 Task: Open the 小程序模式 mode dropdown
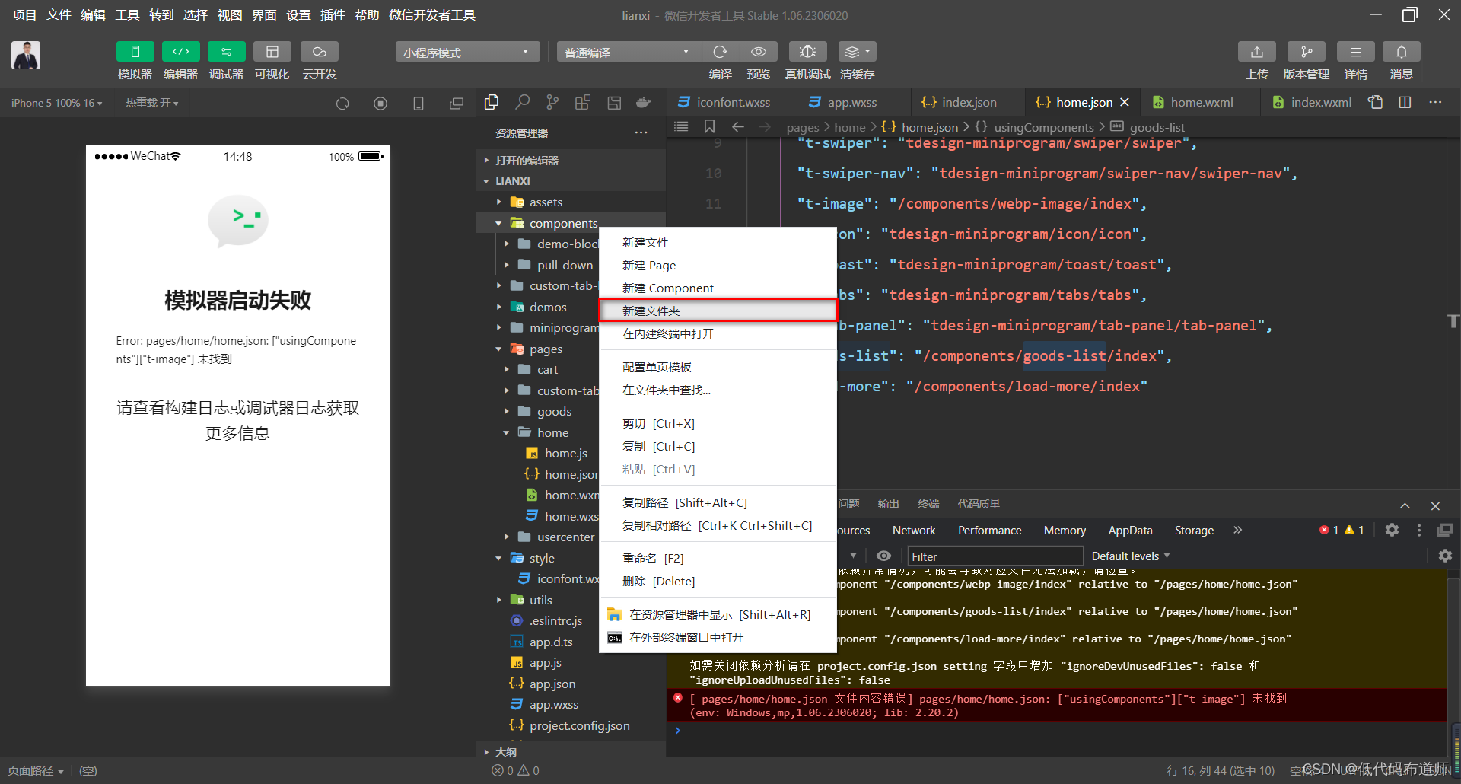click(x=467, y=52)
